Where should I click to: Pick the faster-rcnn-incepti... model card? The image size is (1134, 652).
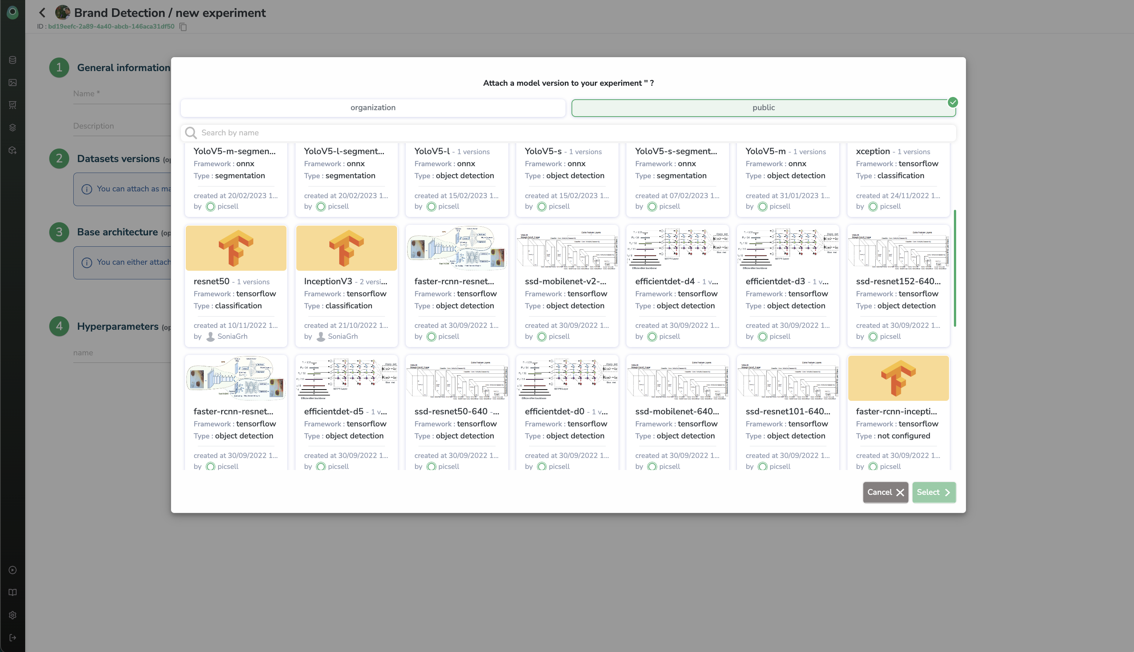898,412
